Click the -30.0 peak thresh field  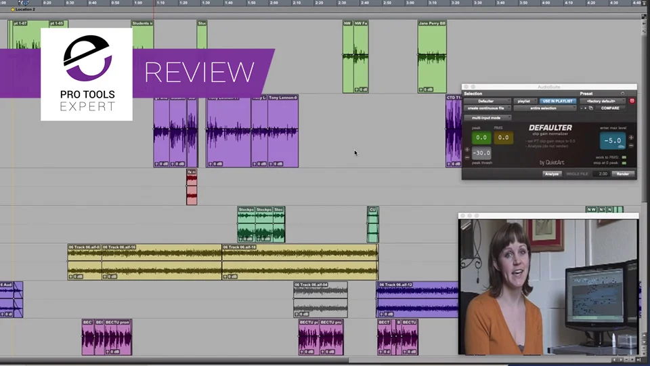(481, 153)
